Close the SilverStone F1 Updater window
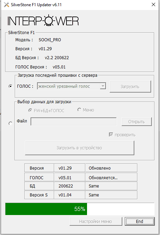This screenshot has width=160, height=235. (x=153, y=5)
